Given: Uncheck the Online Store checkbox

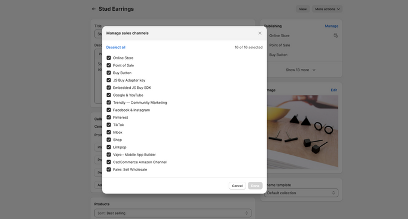Looking at the screenshot, I should tap(109, 58).
